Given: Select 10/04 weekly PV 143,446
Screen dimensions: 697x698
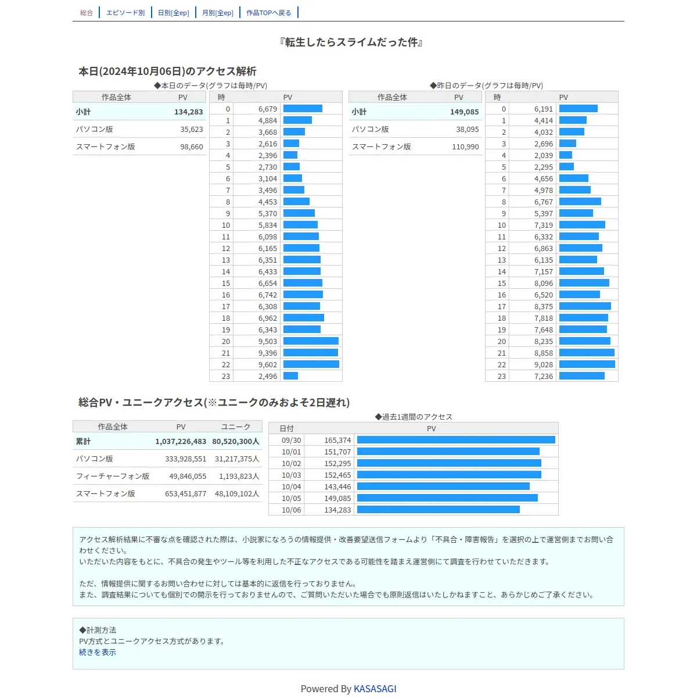Looking at the screenshot, I should tap(337, 486).
